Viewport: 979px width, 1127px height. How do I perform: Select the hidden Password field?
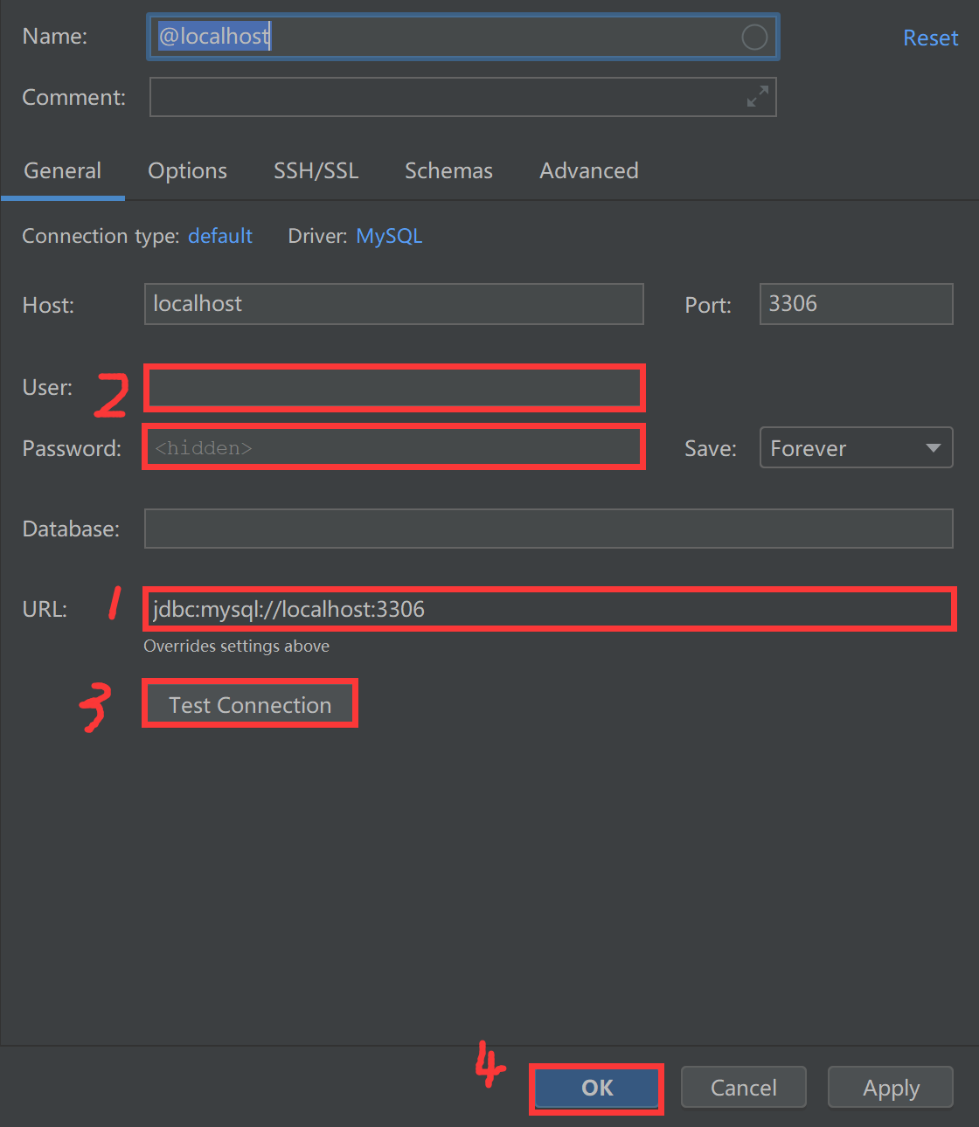[393, 446]
